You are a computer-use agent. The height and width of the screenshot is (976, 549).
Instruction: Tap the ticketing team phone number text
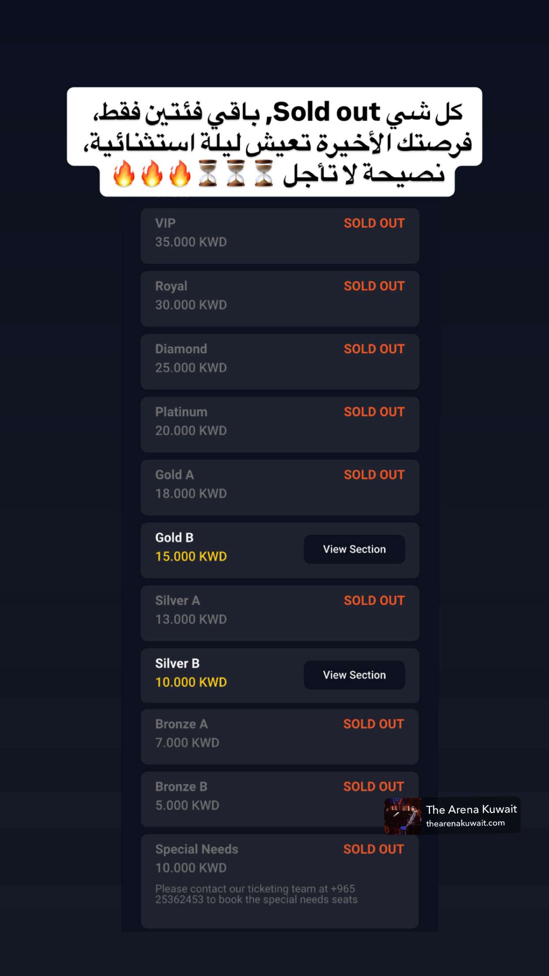point(256,894)
